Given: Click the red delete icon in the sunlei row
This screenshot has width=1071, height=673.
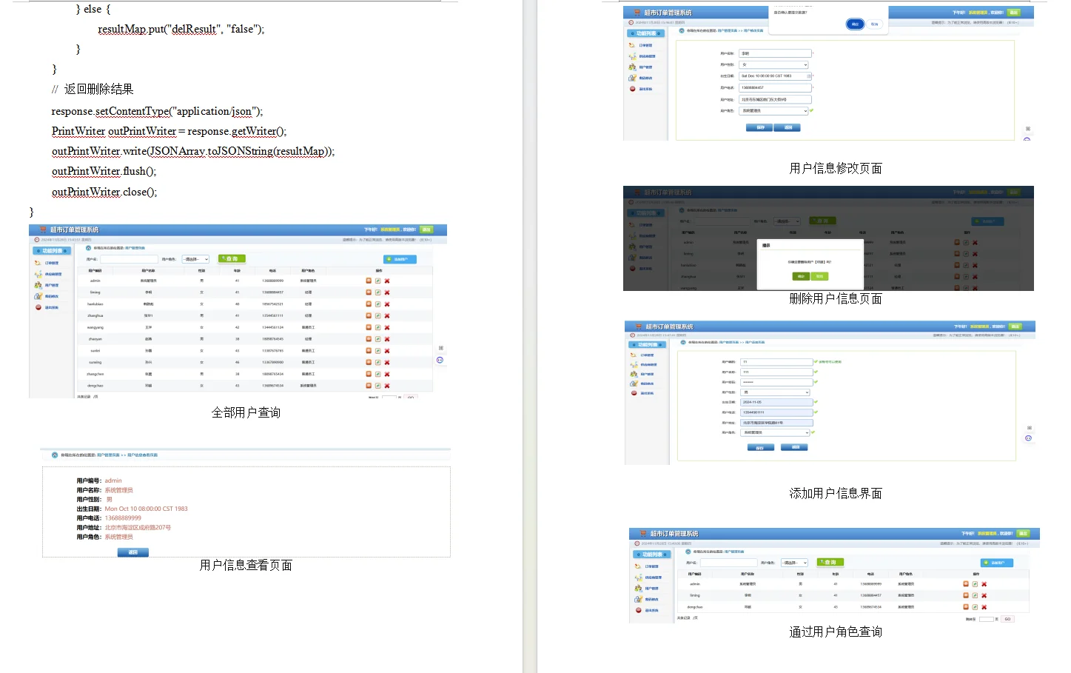Looking at the screenshot, I should coord(387,351).
